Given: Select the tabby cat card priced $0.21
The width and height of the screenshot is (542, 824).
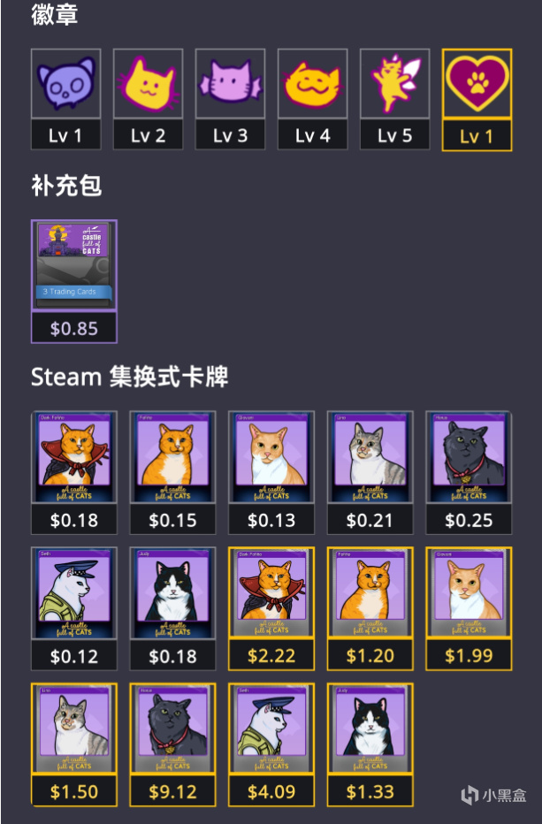Looking at the screenshot, I should (370, 472).
